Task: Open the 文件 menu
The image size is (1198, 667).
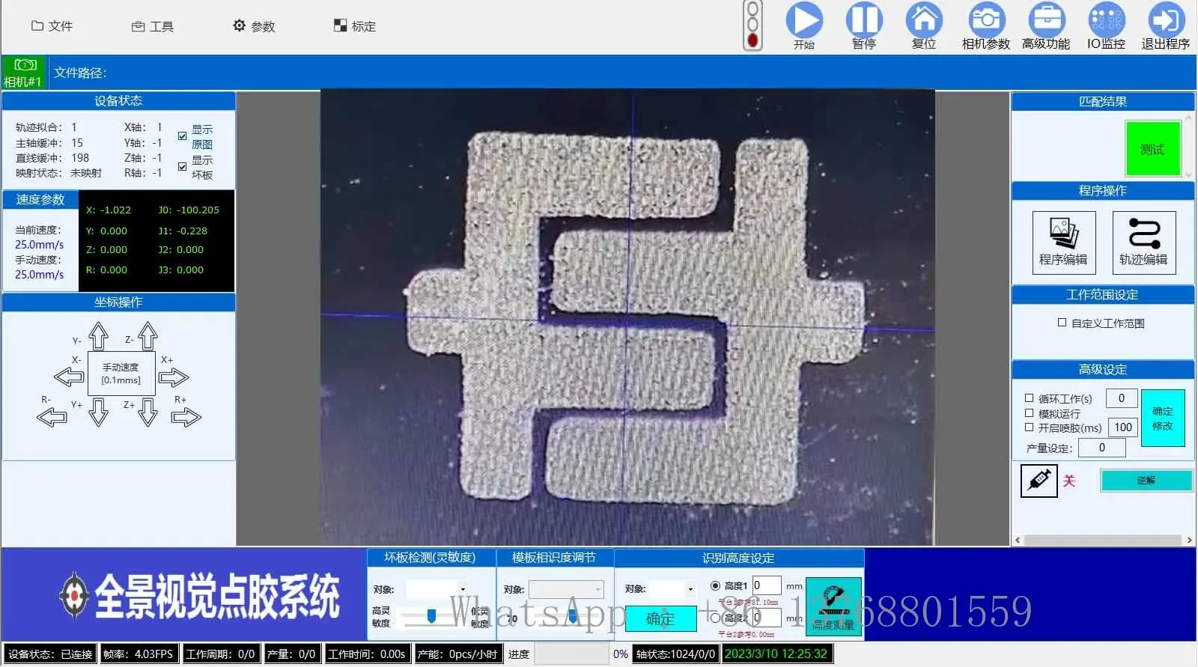Action: 52,26
